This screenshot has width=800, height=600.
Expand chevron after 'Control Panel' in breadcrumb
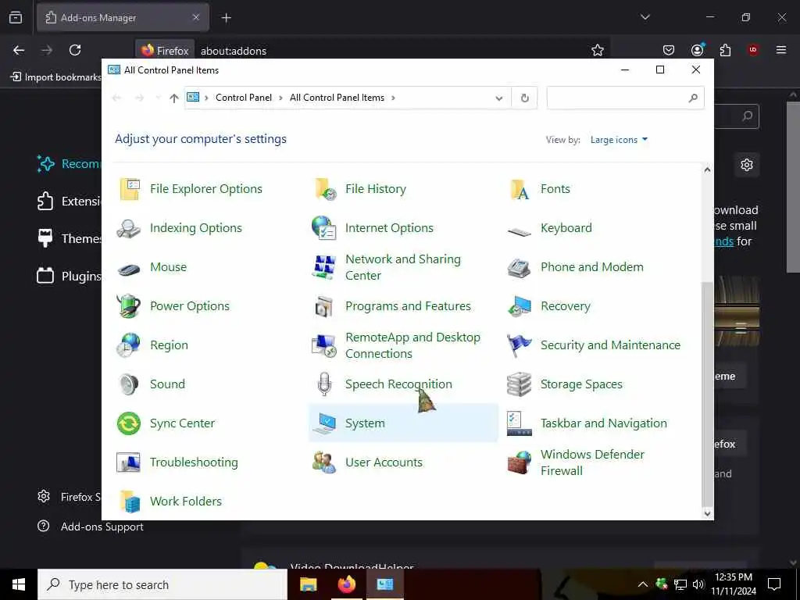280,98
